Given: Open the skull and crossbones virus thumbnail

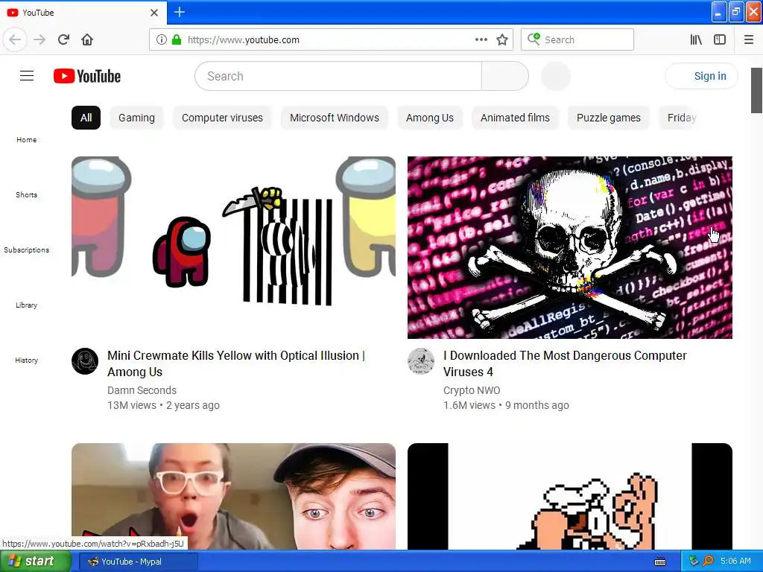Looking at the screenshot, I should 570,247.
